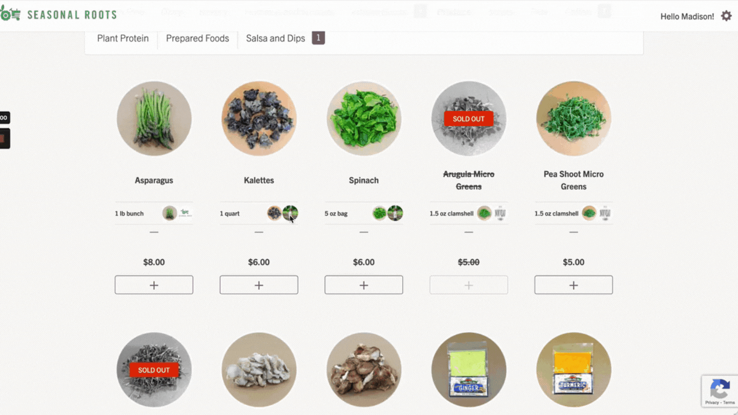Click the farm photo thumbnail for Kalettes
The height and width of the screenshot is (415, 738).
pyautogui.click(x=291, y=213)
